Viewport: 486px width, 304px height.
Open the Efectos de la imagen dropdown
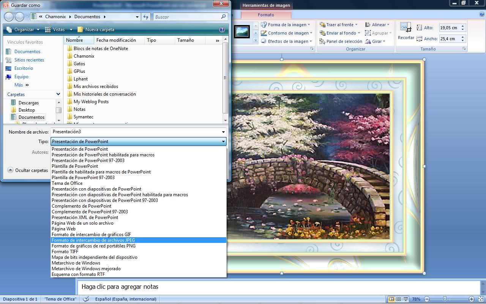click(287, 41)
